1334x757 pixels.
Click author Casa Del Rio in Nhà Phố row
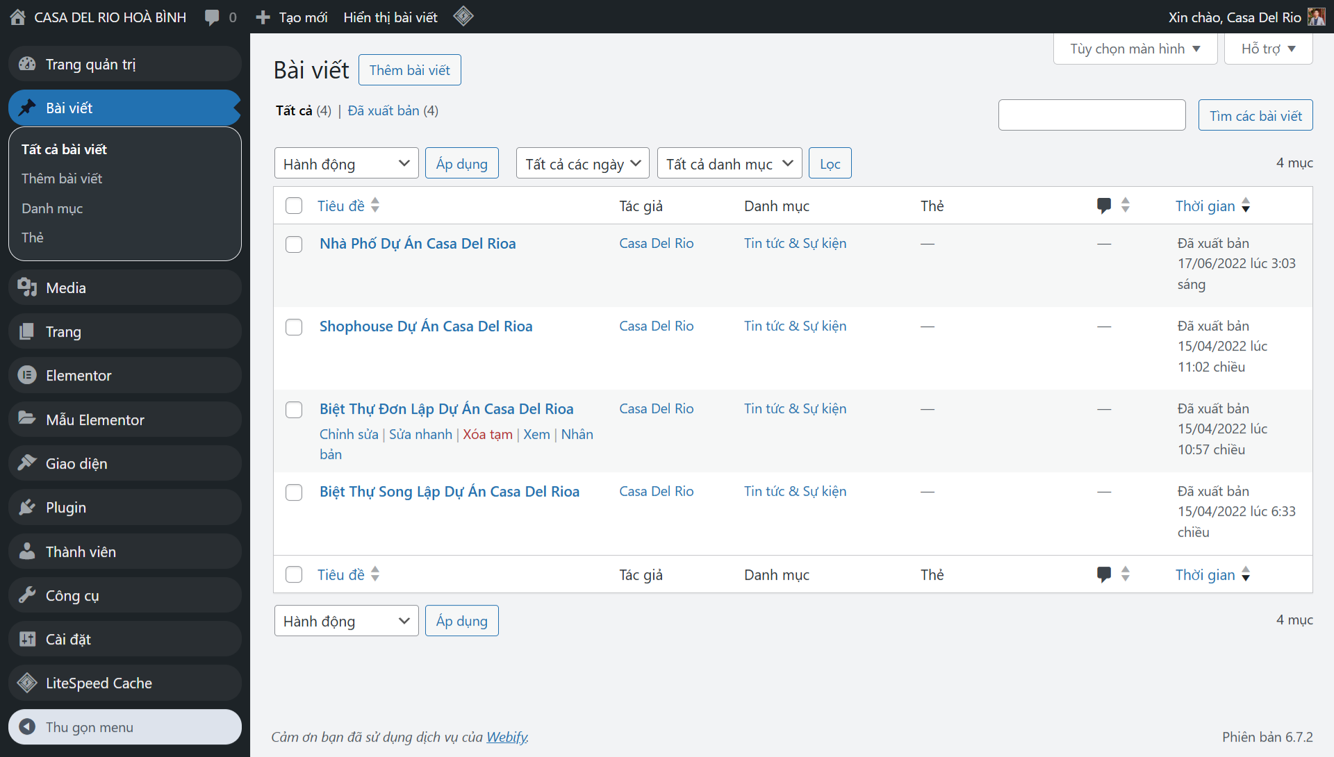click(657, 243)
